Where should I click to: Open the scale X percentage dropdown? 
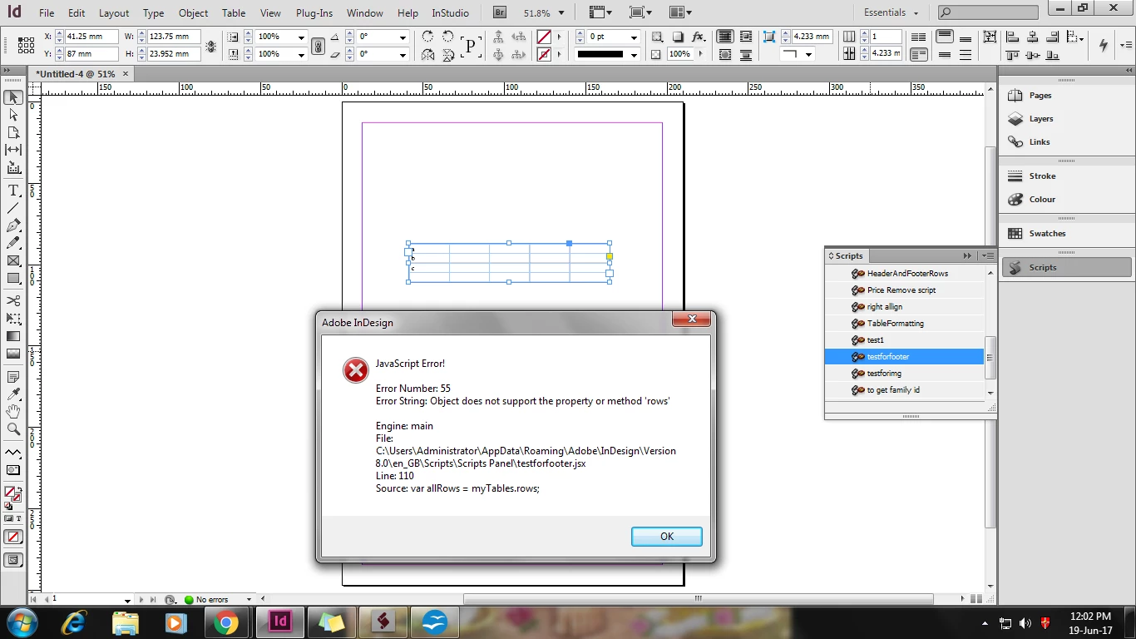point(301,37)
